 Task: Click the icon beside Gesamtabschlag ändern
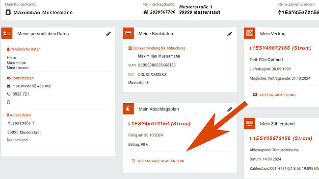pyautogui.click(x=133, y=161)
